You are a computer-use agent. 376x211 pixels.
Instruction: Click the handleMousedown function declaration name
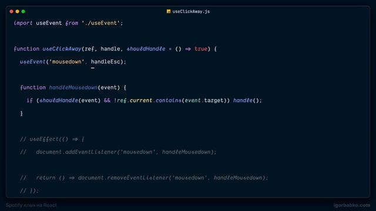73,87
